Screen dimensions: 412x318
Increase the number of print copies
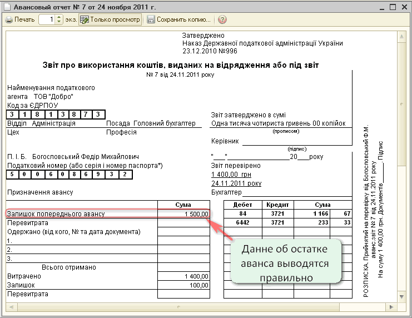click(x=59, y=17)
